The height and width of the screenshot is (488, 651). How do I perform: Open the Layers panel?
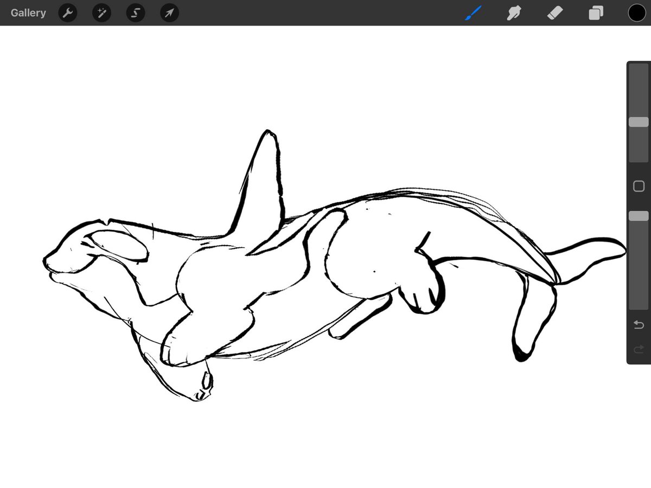click(596, 13)
